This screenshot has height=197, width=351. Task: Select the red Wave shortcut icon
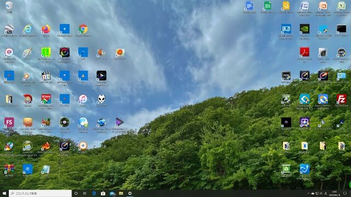[x=46, y=99]
